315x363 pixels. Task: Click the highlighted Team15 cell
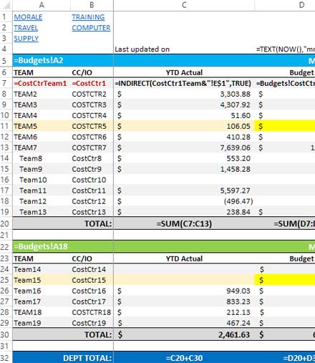click(x=42, y=280)
